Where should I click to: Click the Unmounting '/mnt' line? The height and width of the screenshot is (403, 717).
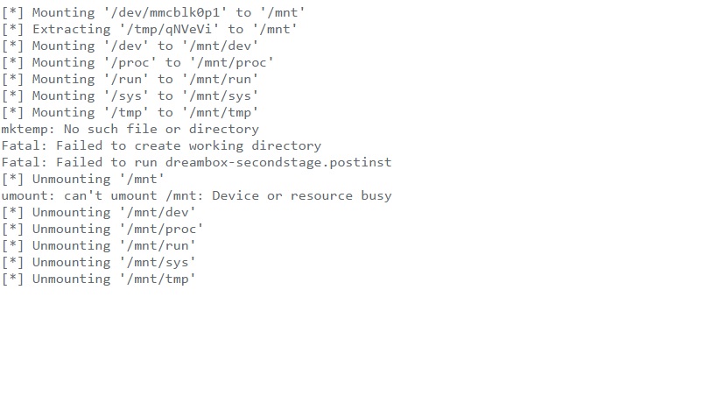83,179
